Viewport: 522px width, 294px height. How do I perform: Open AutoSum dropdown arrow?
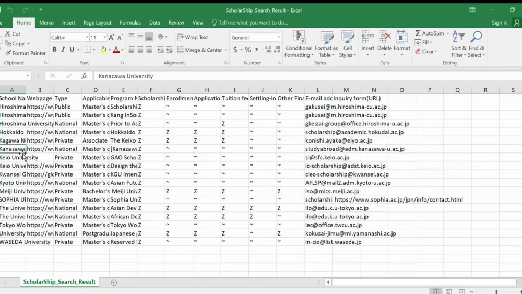tap(448, 33)
